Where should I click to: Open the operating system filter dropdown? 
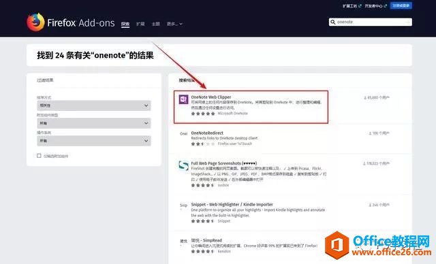coord(94,141)
